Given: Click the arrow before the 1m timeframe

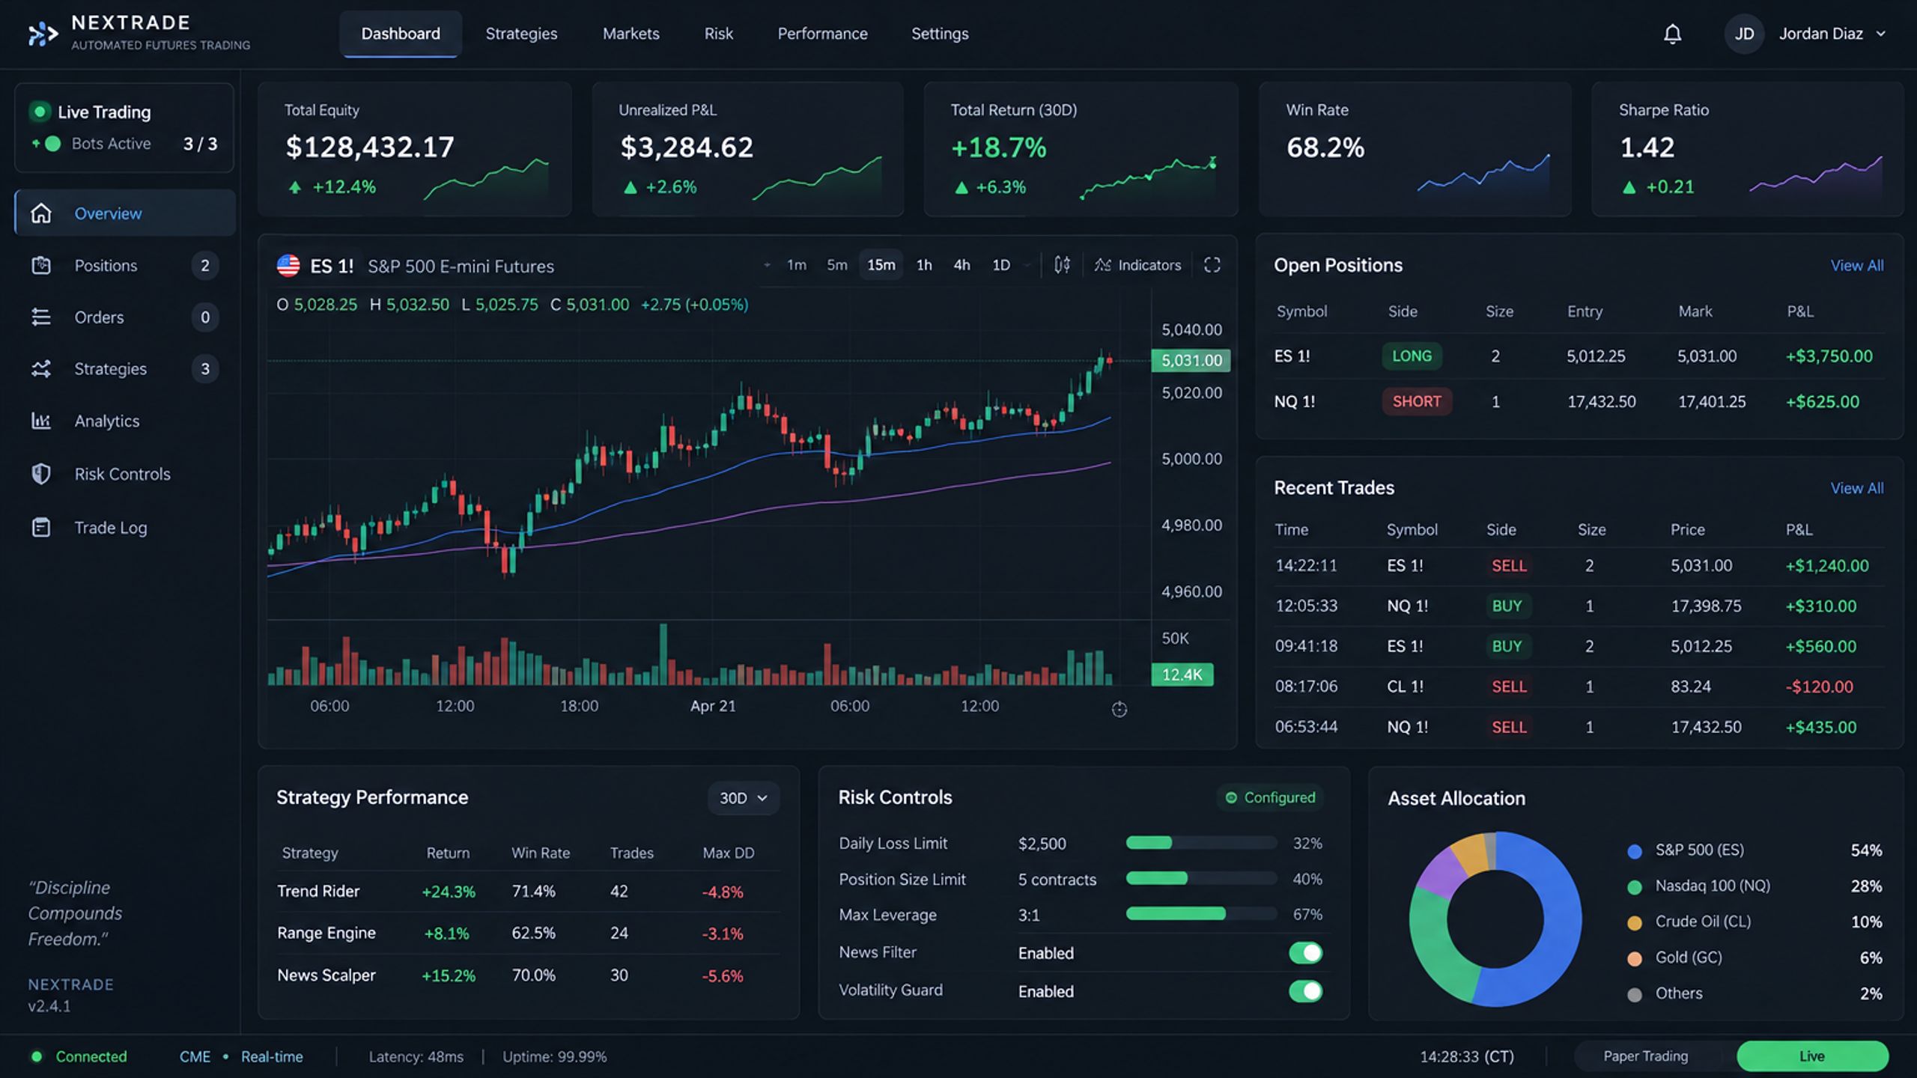Looking at the screenshot, I should click(x=767, y=265).
